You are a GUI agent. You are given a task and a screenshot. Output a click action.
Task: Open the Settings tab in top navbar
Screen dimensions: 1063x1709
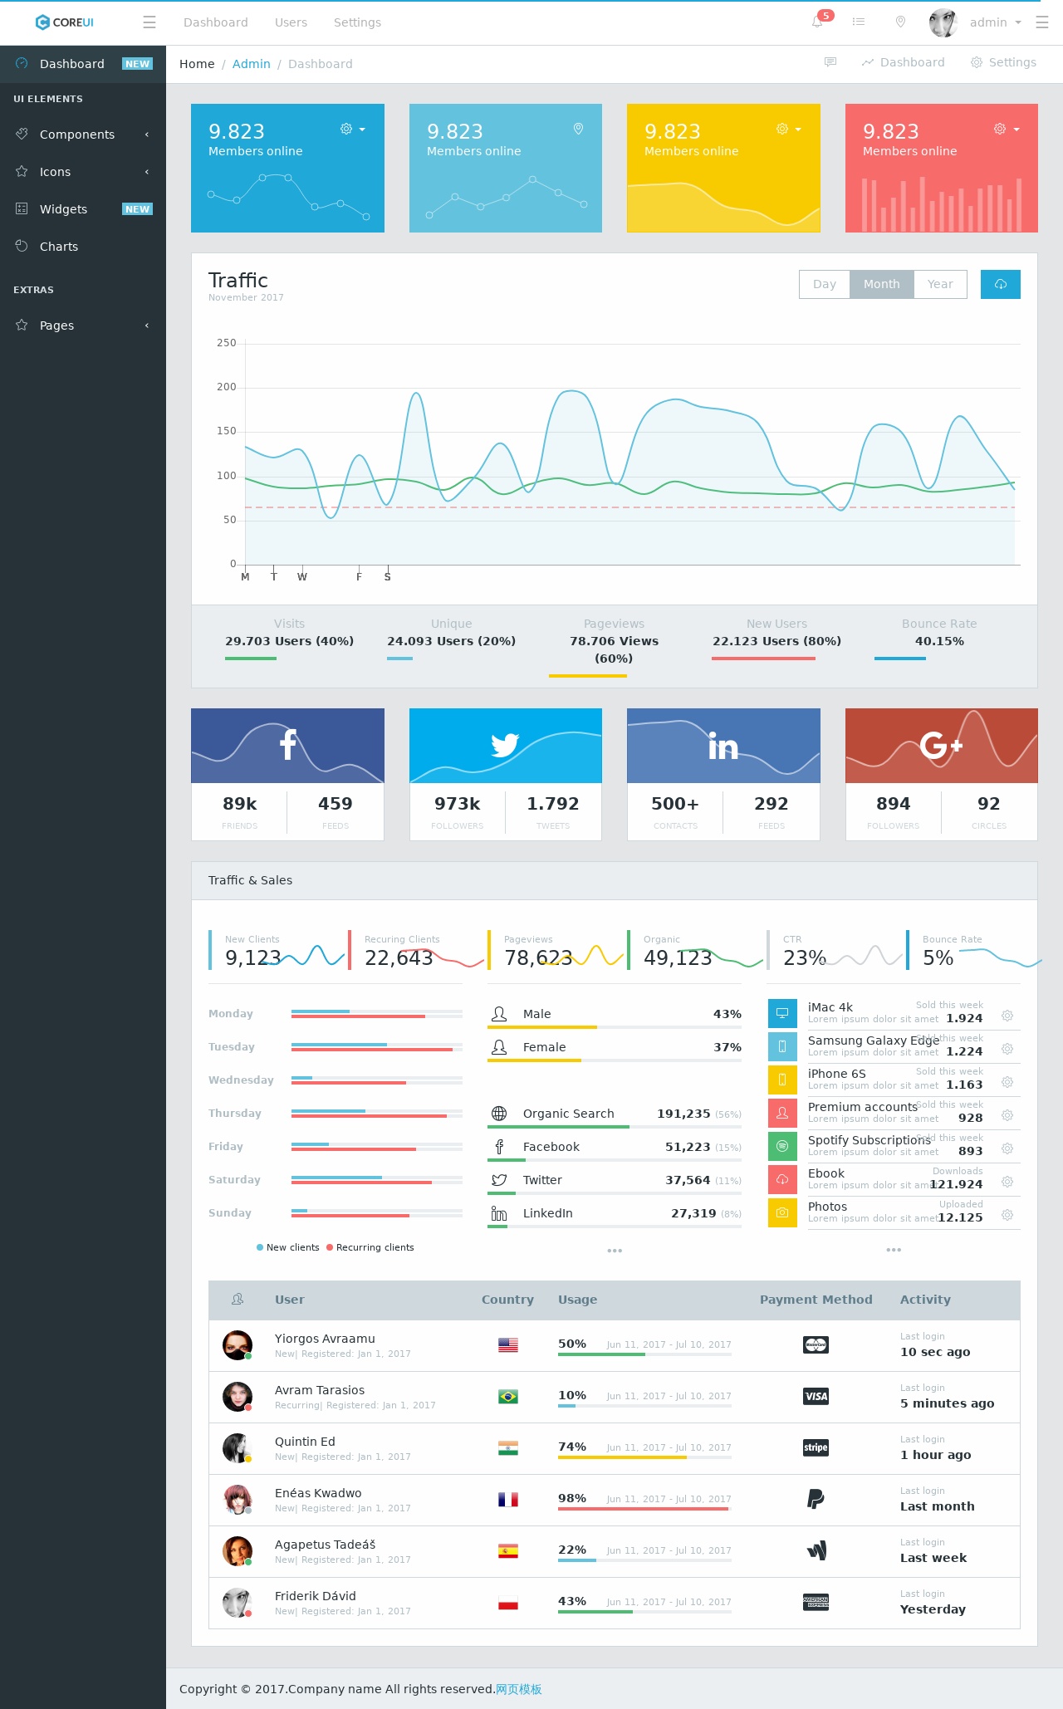pos(357,22)
